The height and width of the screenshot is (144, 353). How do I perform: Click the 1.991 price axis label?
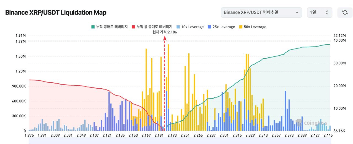(42, 135)
